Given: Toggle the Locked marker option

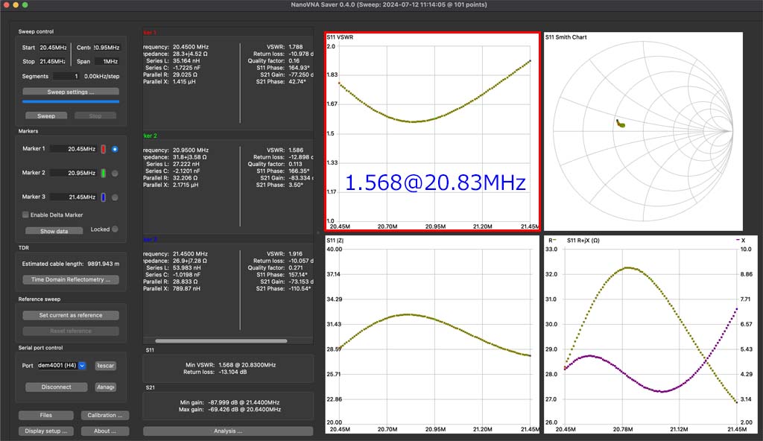Looking at the screenshot, I should (115, 229).
